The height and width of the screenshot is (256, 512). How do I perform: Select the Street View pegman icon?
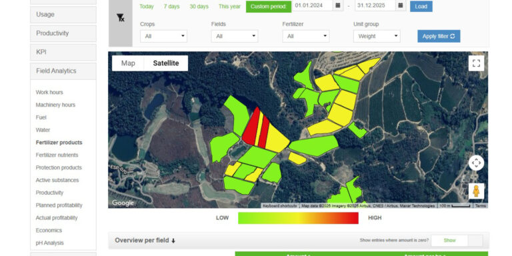pyautogui.click(x=476, y=191)
